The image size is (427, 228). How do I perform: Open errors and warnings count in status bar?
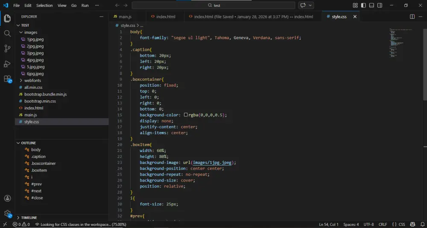coord(21,225)
